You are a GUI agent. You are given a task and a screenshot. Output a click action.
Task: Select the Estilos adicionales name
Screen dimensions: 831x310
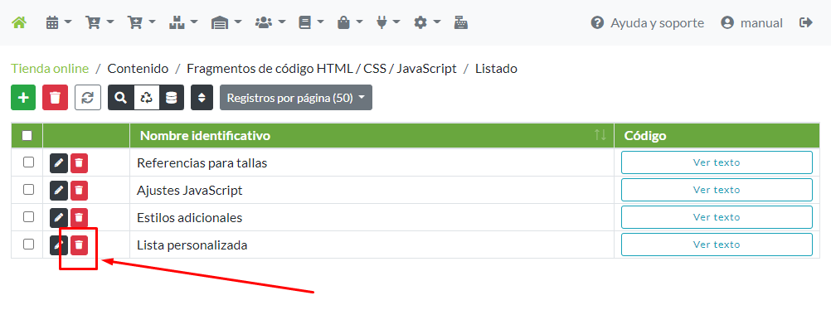point(189,218)
